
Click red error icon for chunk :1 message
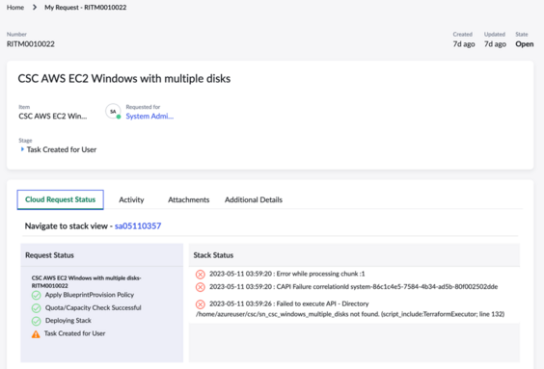[201, 275]
